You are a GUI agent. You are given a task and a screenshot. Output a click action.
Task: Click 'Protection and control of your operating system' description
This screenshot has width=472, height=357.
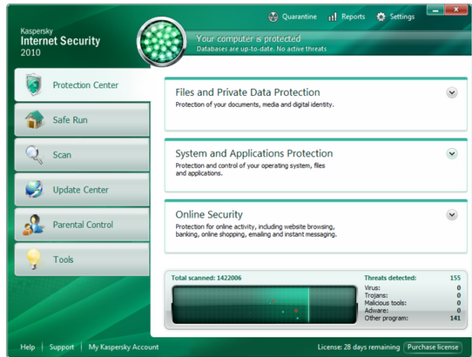(250, 169)
